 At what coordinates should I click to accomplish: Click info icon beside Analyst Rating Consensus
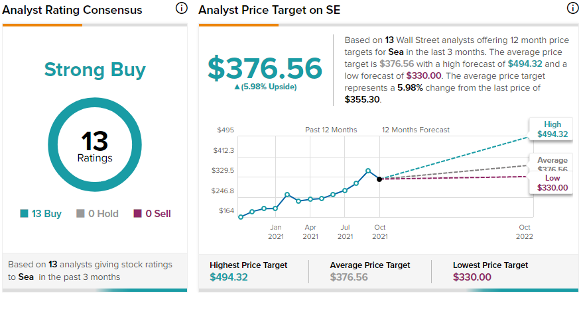[x=182, y=8]
